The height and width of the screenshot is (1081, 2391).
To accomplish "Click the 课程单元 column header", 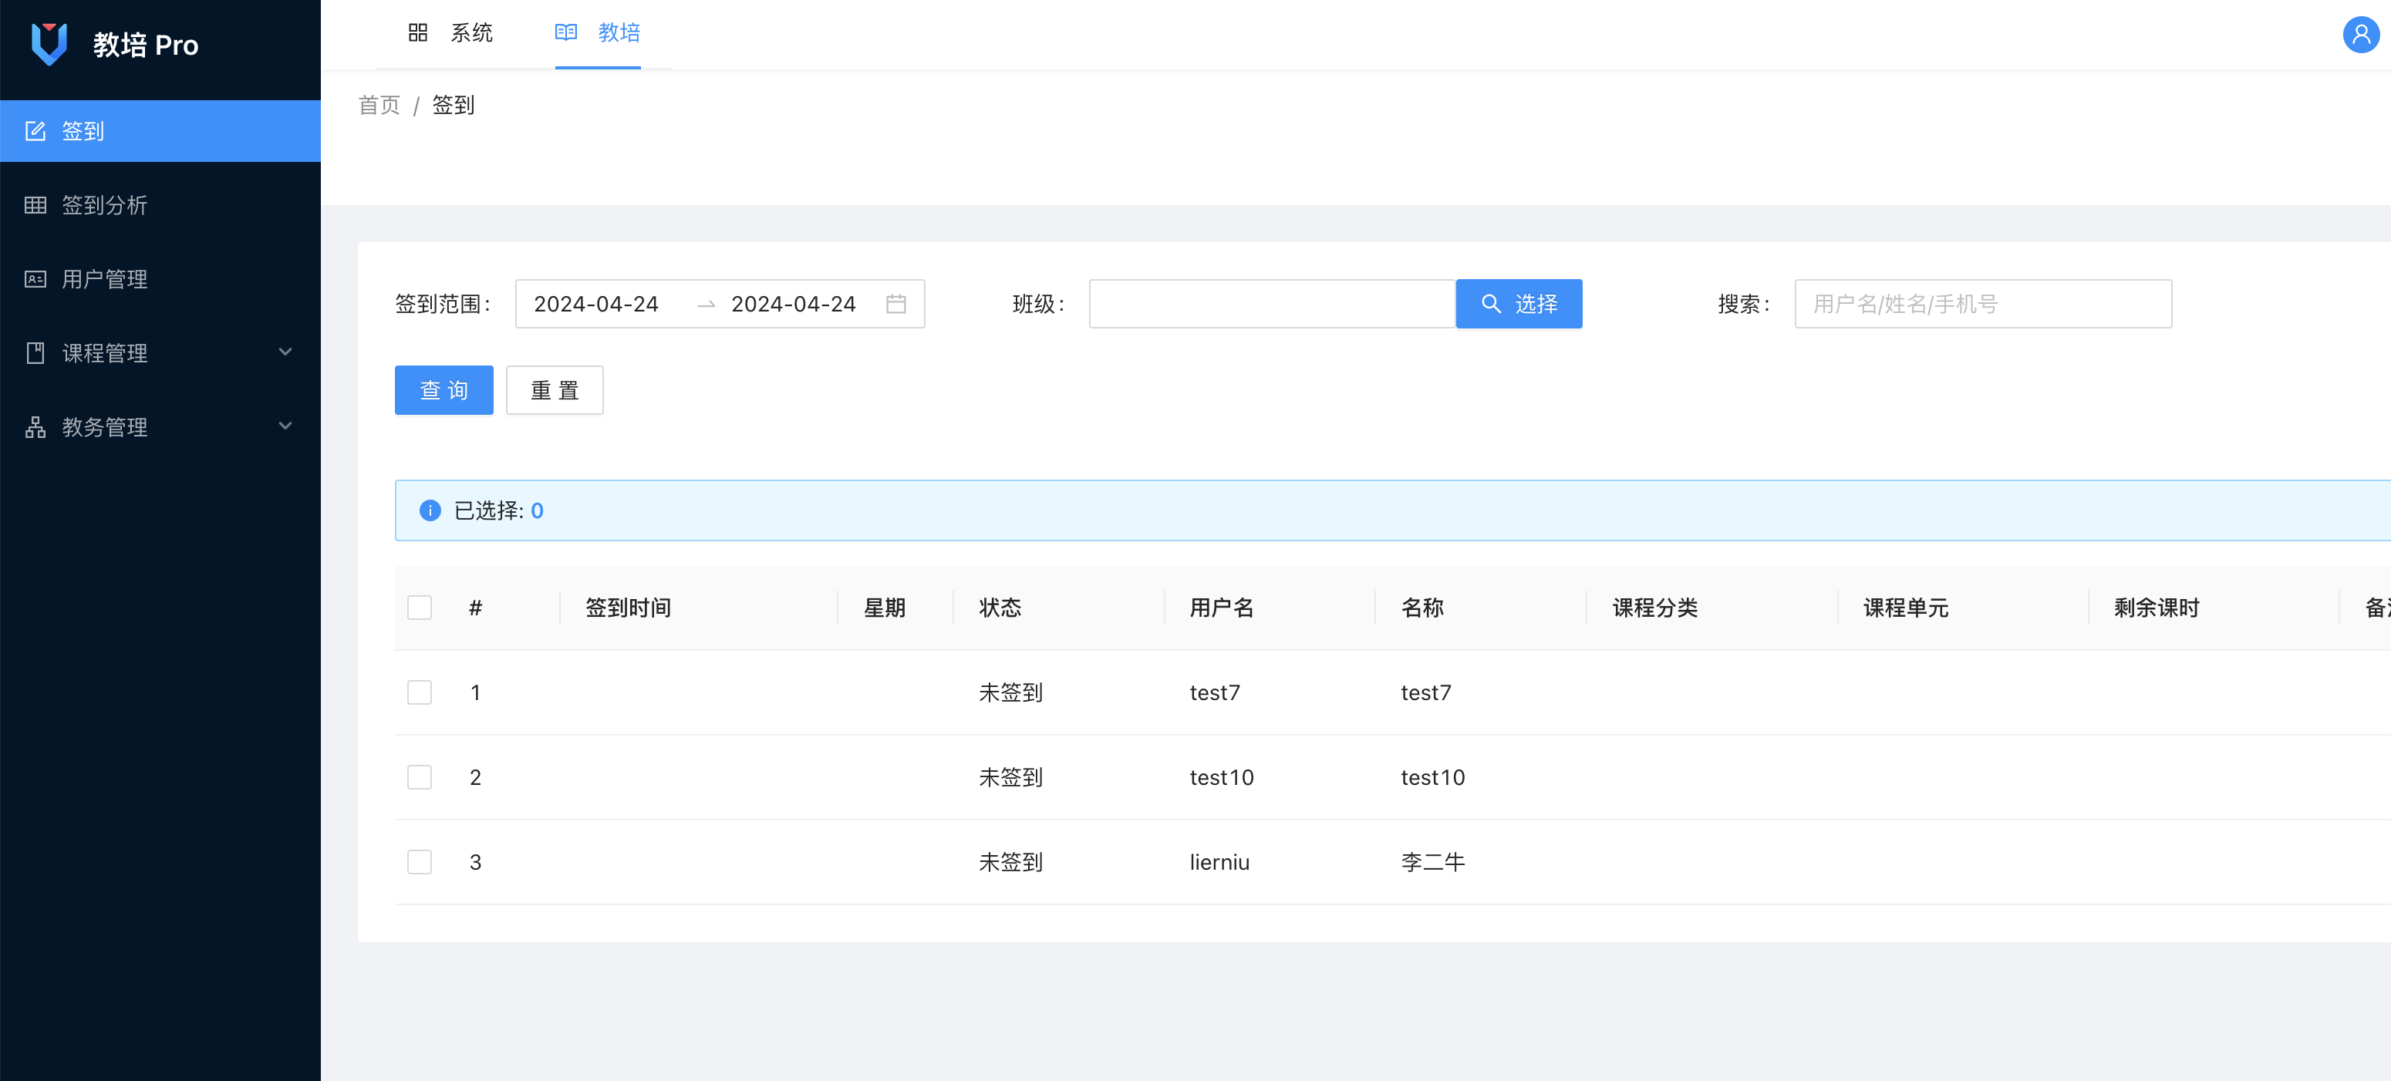I will [1907, 608].
